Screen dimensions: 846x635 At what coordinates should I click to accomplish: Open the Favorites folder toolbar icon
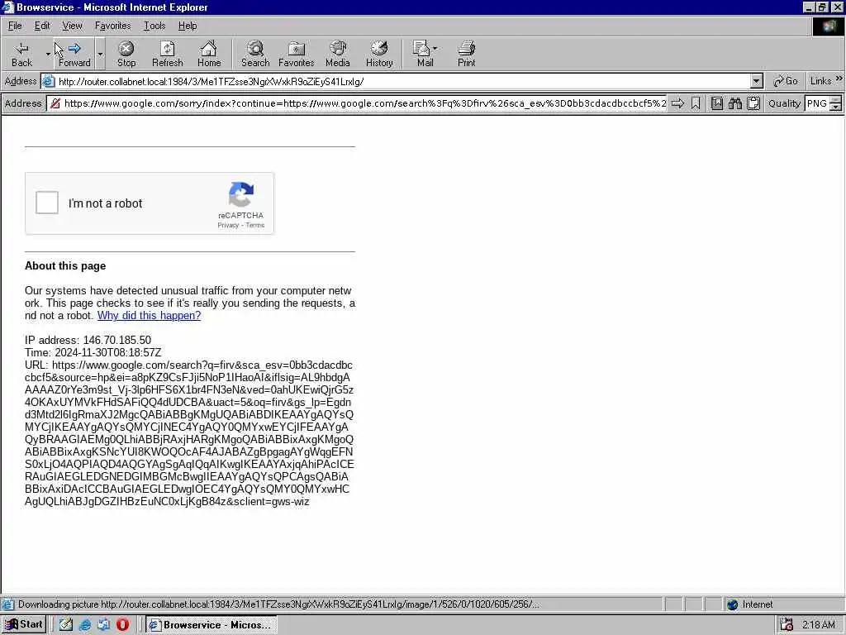(297, 54)
